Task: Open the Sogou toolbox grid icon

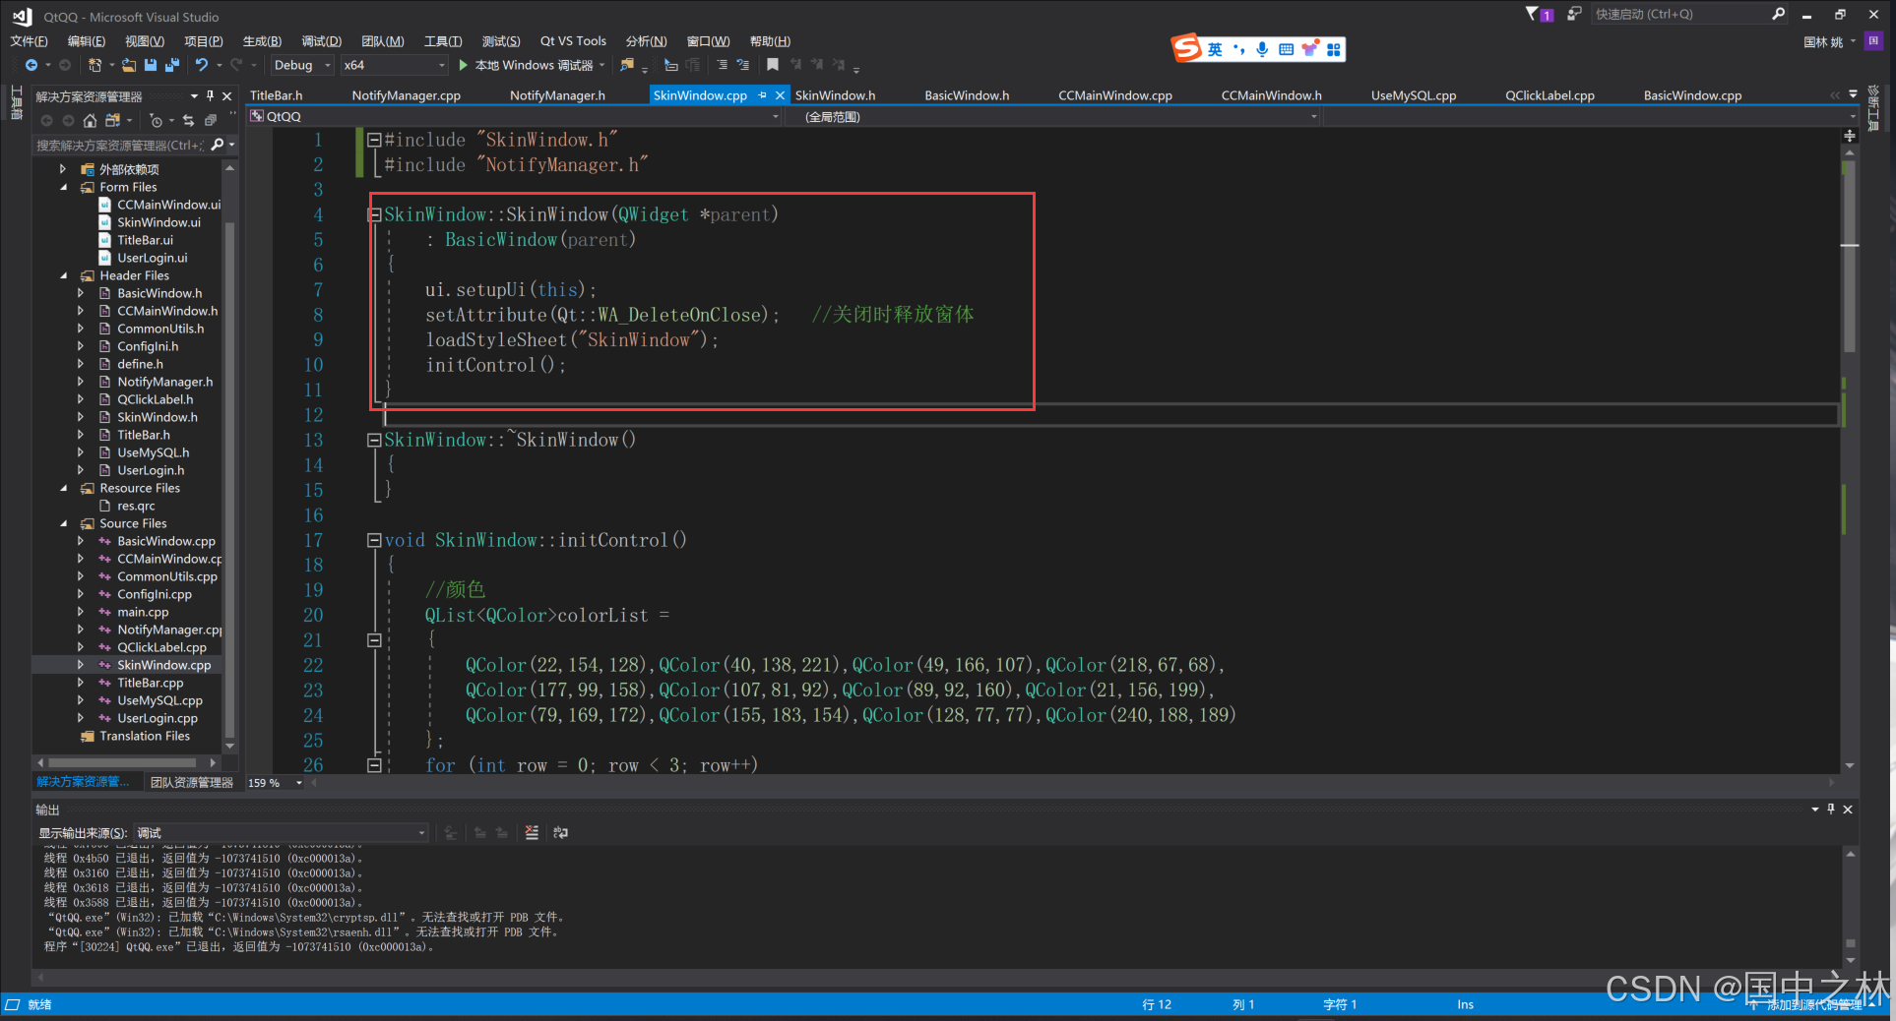Action: (1333, 49)
